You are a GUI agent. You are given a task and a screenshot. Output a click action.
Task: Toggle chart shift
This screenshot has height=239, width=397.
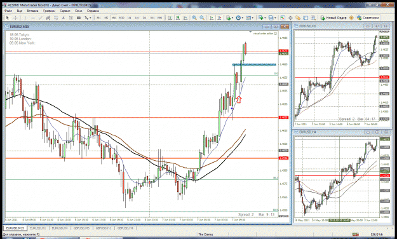(x=219, y=18)
